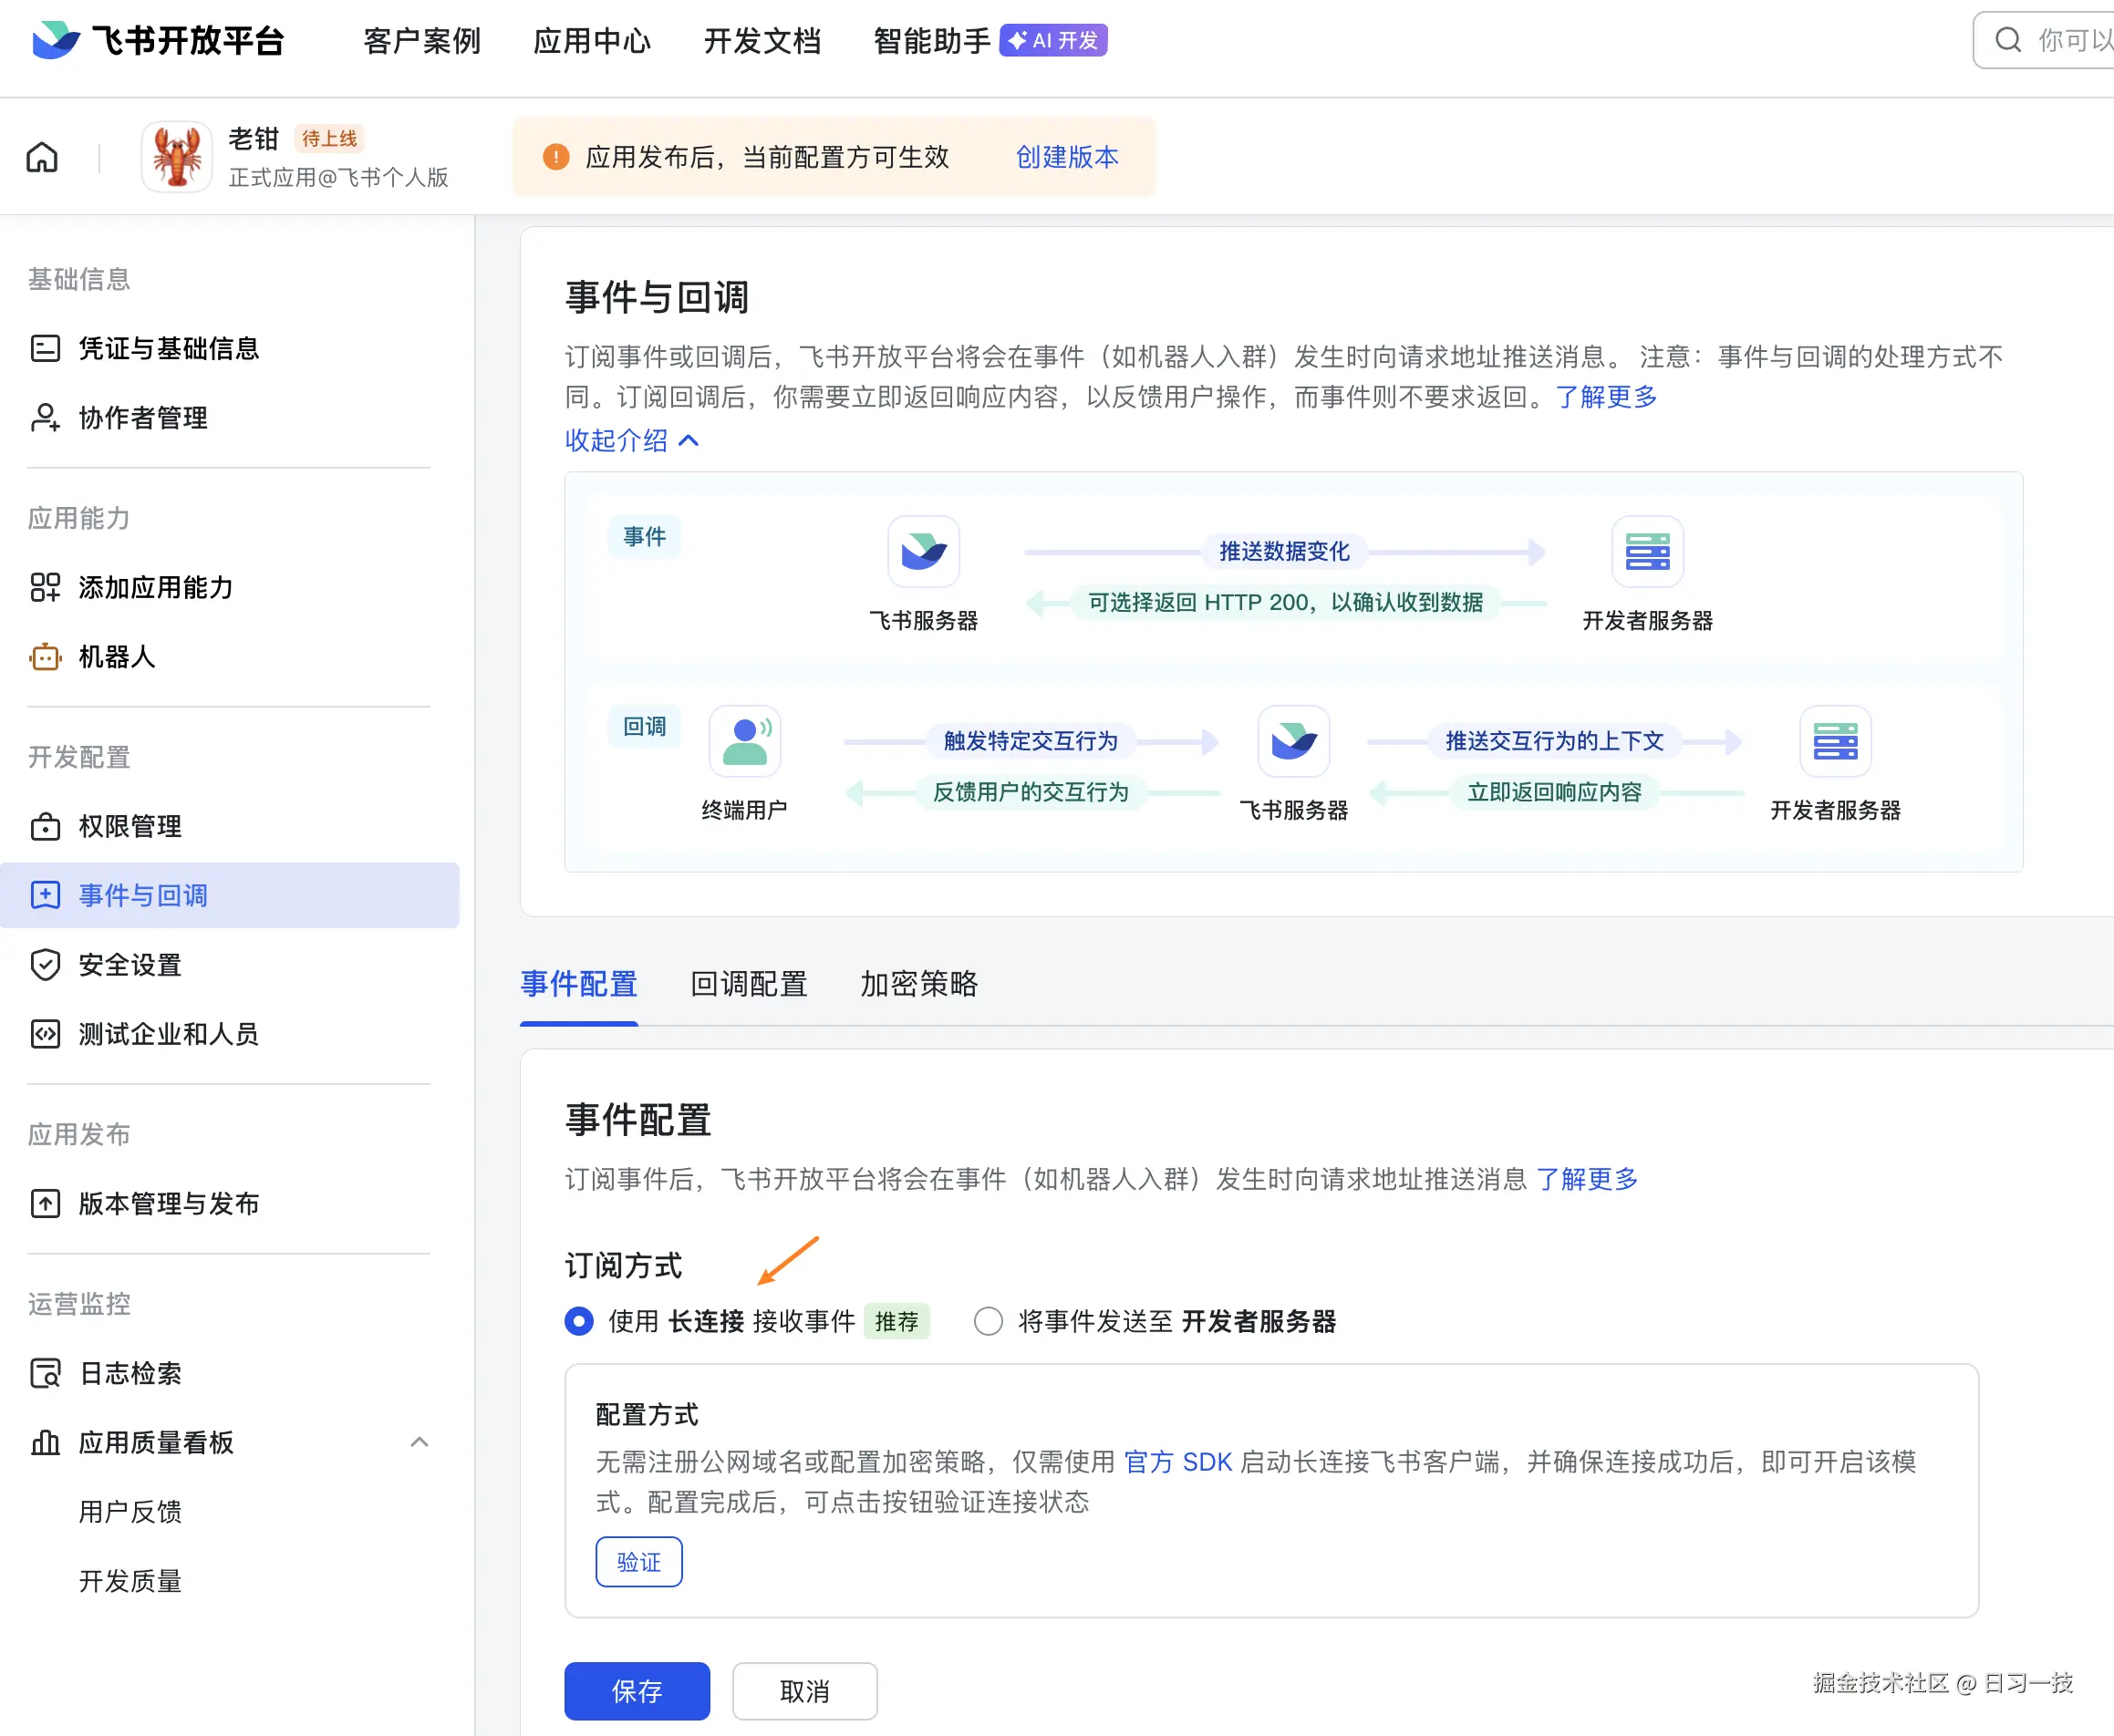Click the 立即返回响应内容 label

(1554, 792)
